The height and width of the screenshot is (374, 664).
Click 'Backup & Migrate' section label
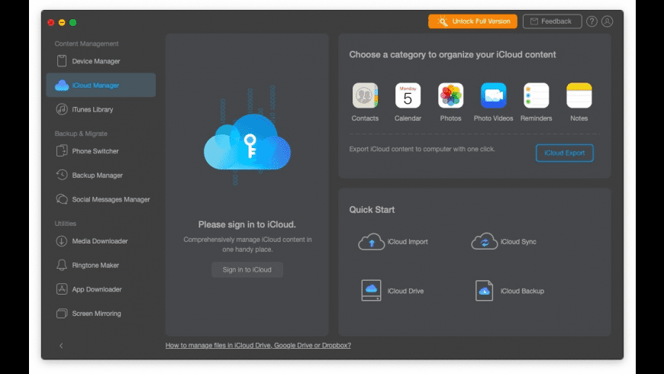pyautogui.click(x=81, y=134)
